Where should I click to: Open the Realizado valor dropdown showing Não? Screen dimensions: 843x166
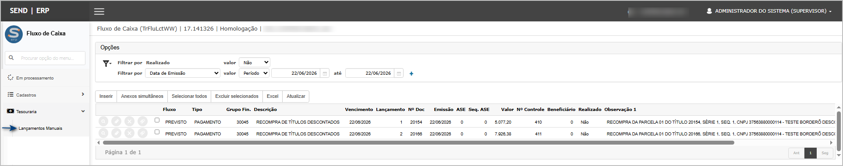click(255, 62)
